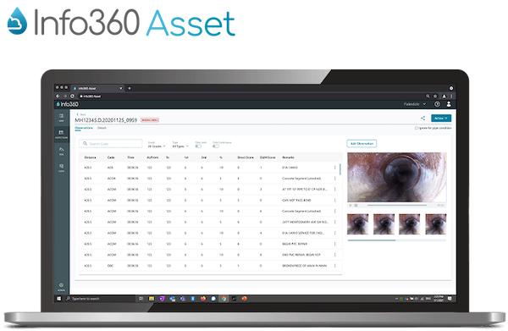Open the help icon in header
The width and height of the screenshot is (508, 331).
[x=437, y=104]
